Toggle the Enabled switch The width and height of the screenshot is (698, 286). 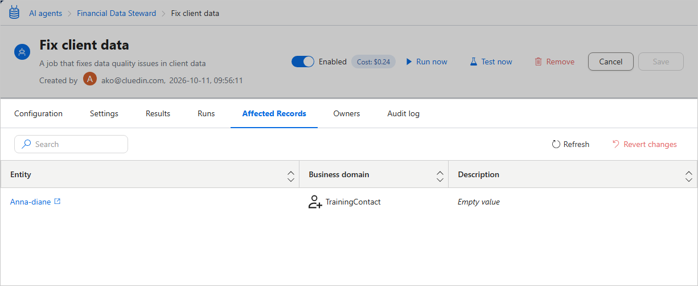(x=302, y=62)
